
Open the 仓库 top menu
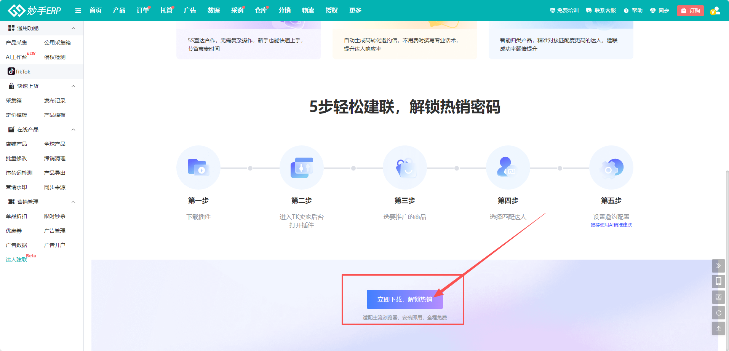point(261,11)
